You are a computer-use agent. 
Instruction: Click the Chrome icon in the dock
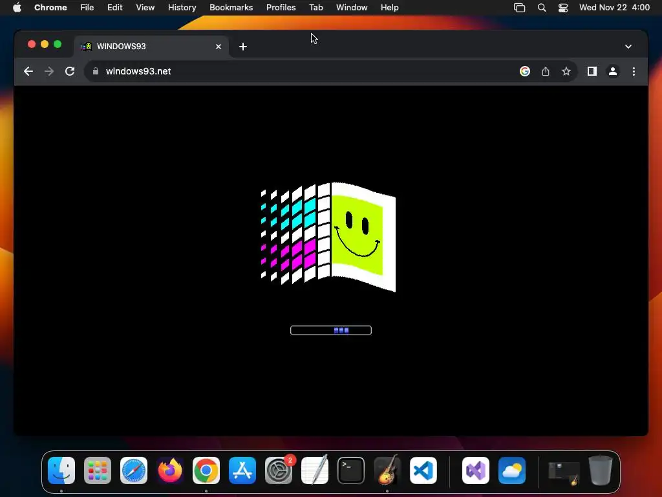pos(206,470)
